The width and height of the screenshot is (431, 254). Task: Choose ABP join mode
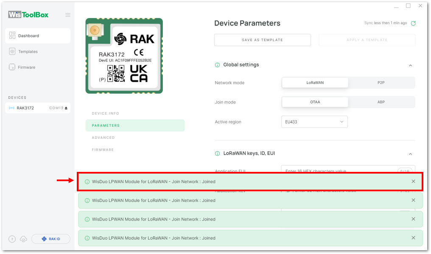[381, 102]
